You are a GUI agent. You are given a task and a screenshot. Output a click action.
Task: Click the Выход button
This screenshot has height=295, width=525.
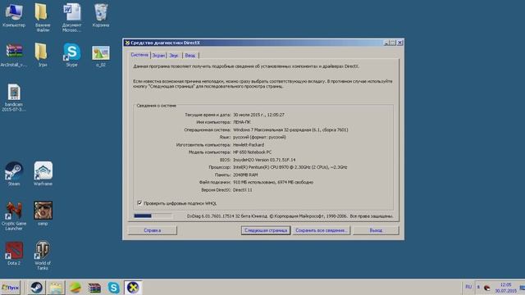pyautogui.click(x=376, y=230)
